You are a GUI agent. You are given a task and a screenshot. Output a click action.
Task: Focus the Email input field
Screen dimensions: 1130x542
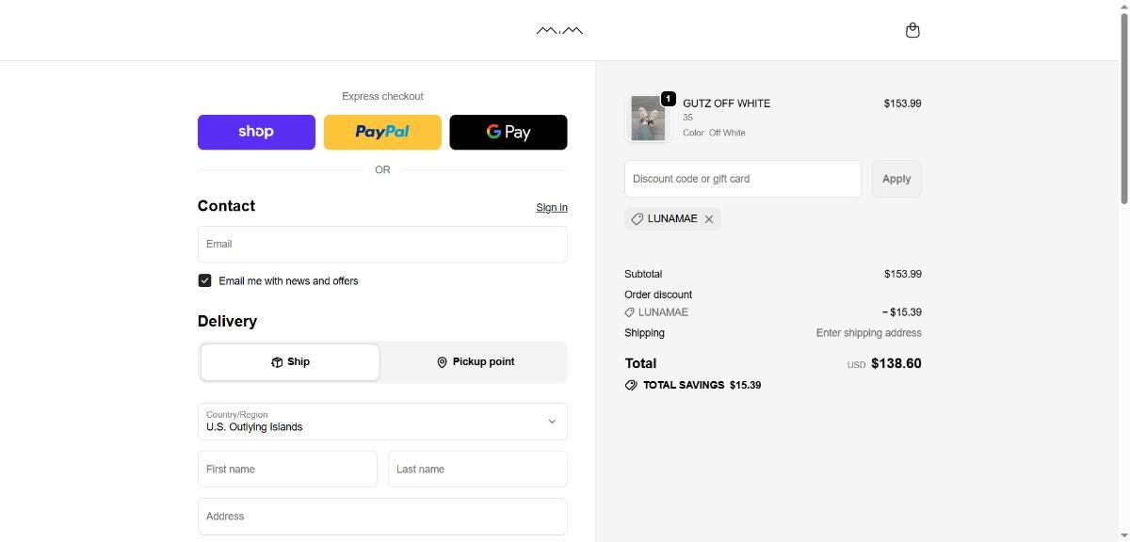click(x=382, y=245)
